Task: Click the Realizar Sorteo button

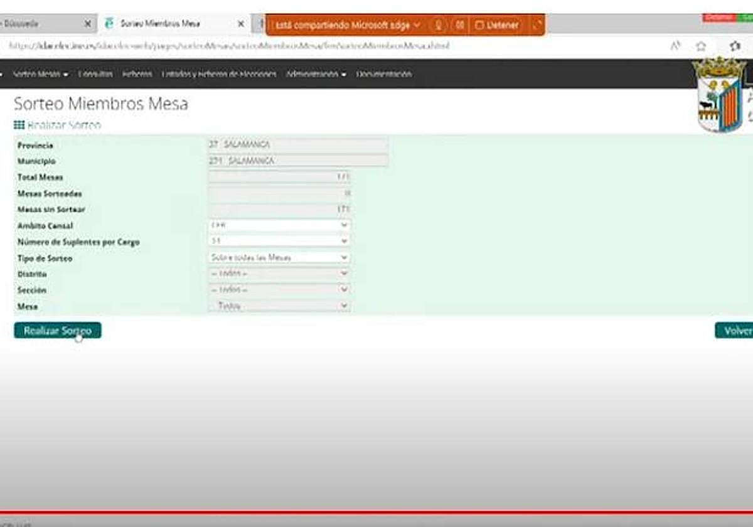Action: point(57,331)
